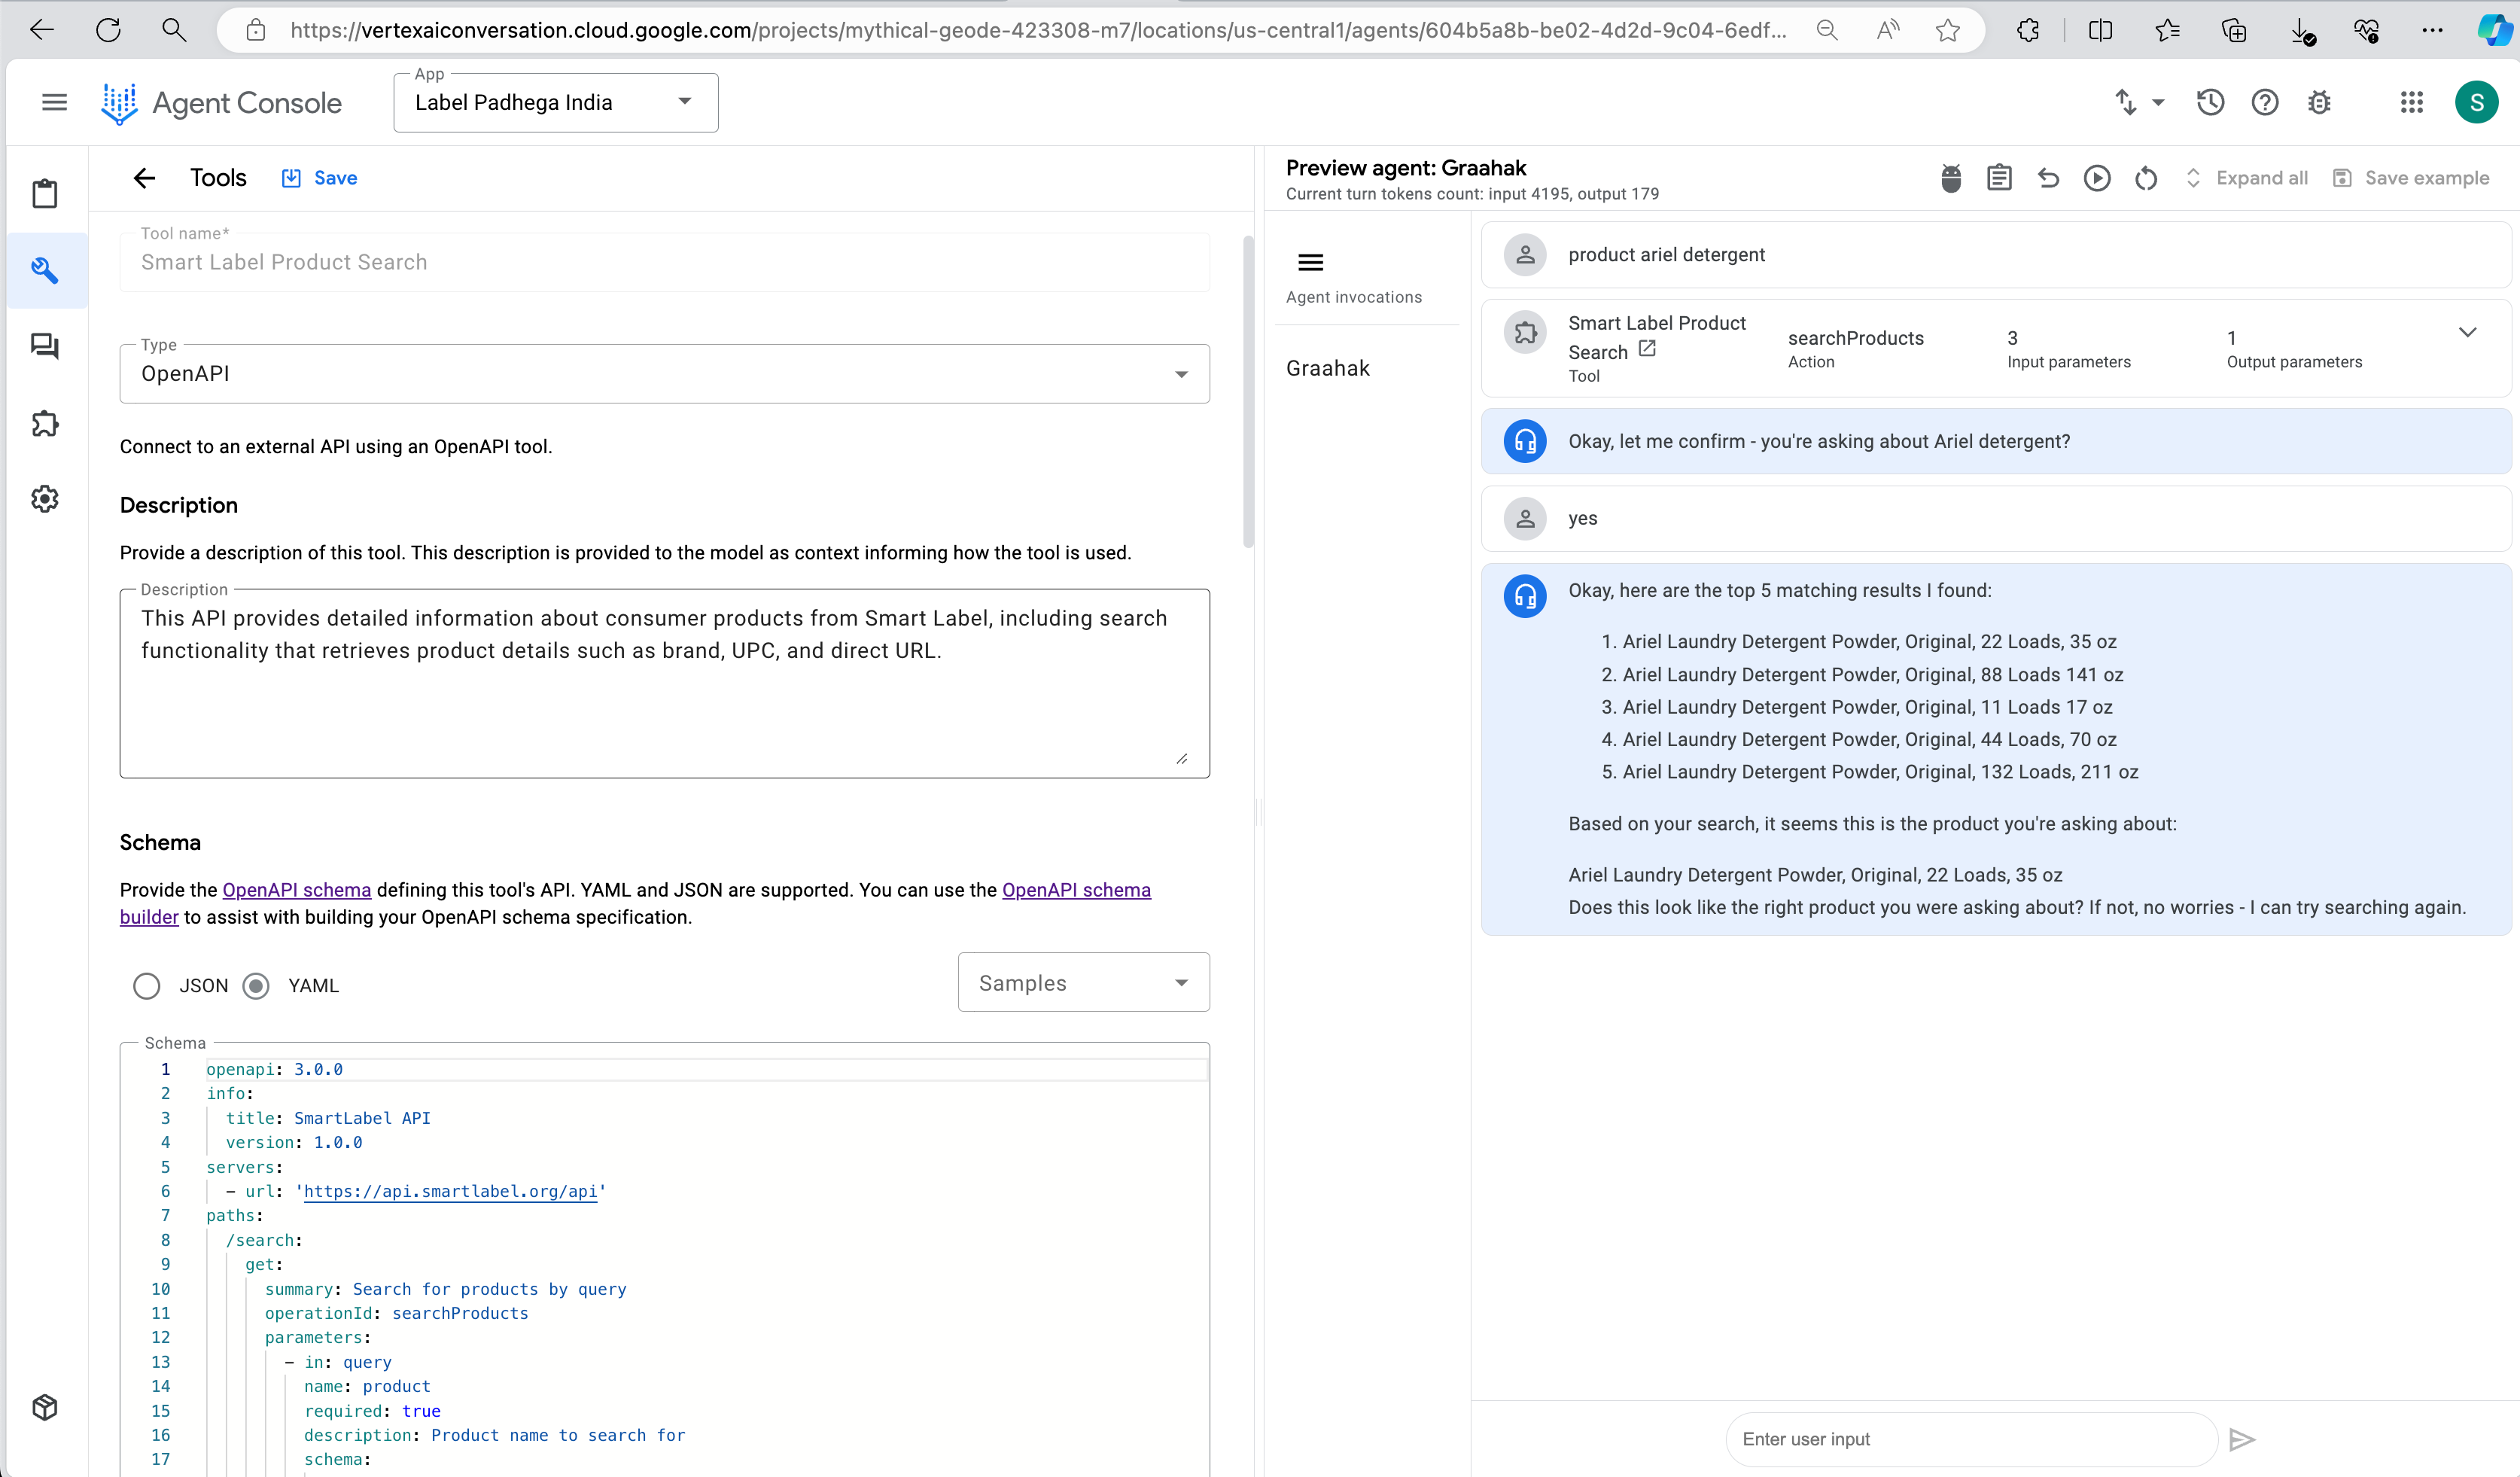
Task: Send message with the paper plane icon
Action: point(2242,1439)
